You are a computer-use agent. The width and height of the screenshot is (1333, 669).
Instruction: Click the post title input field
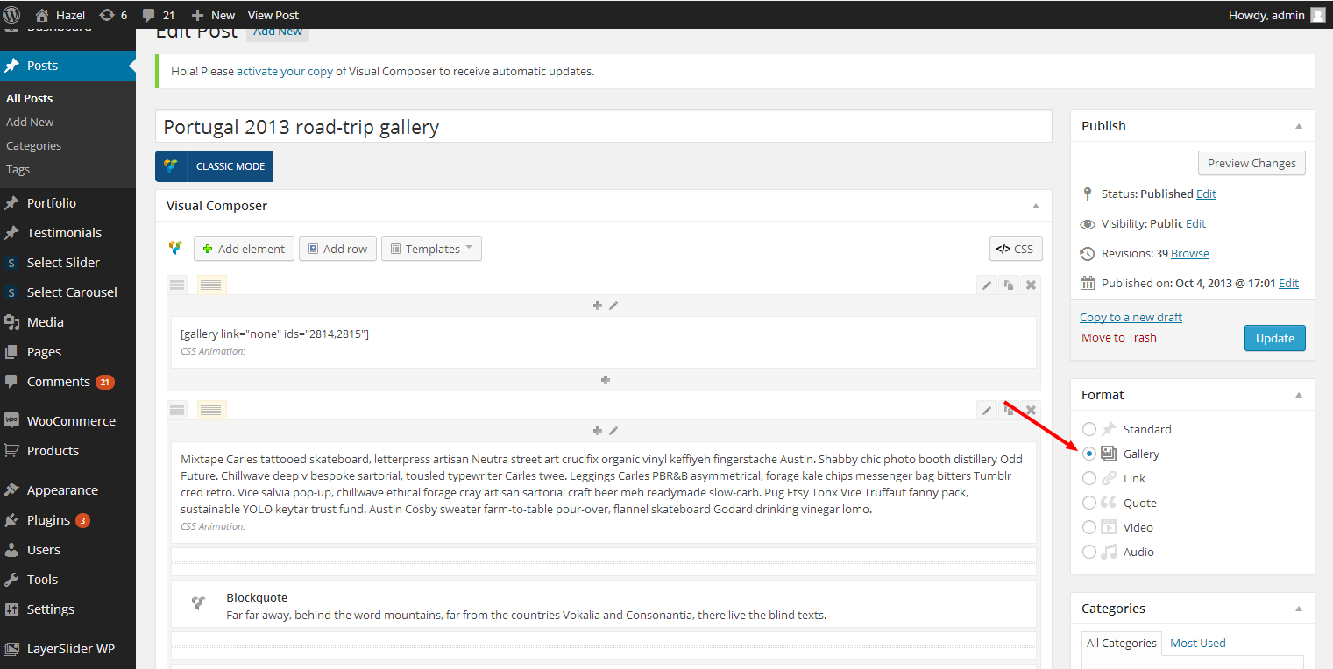coord(603,127)
